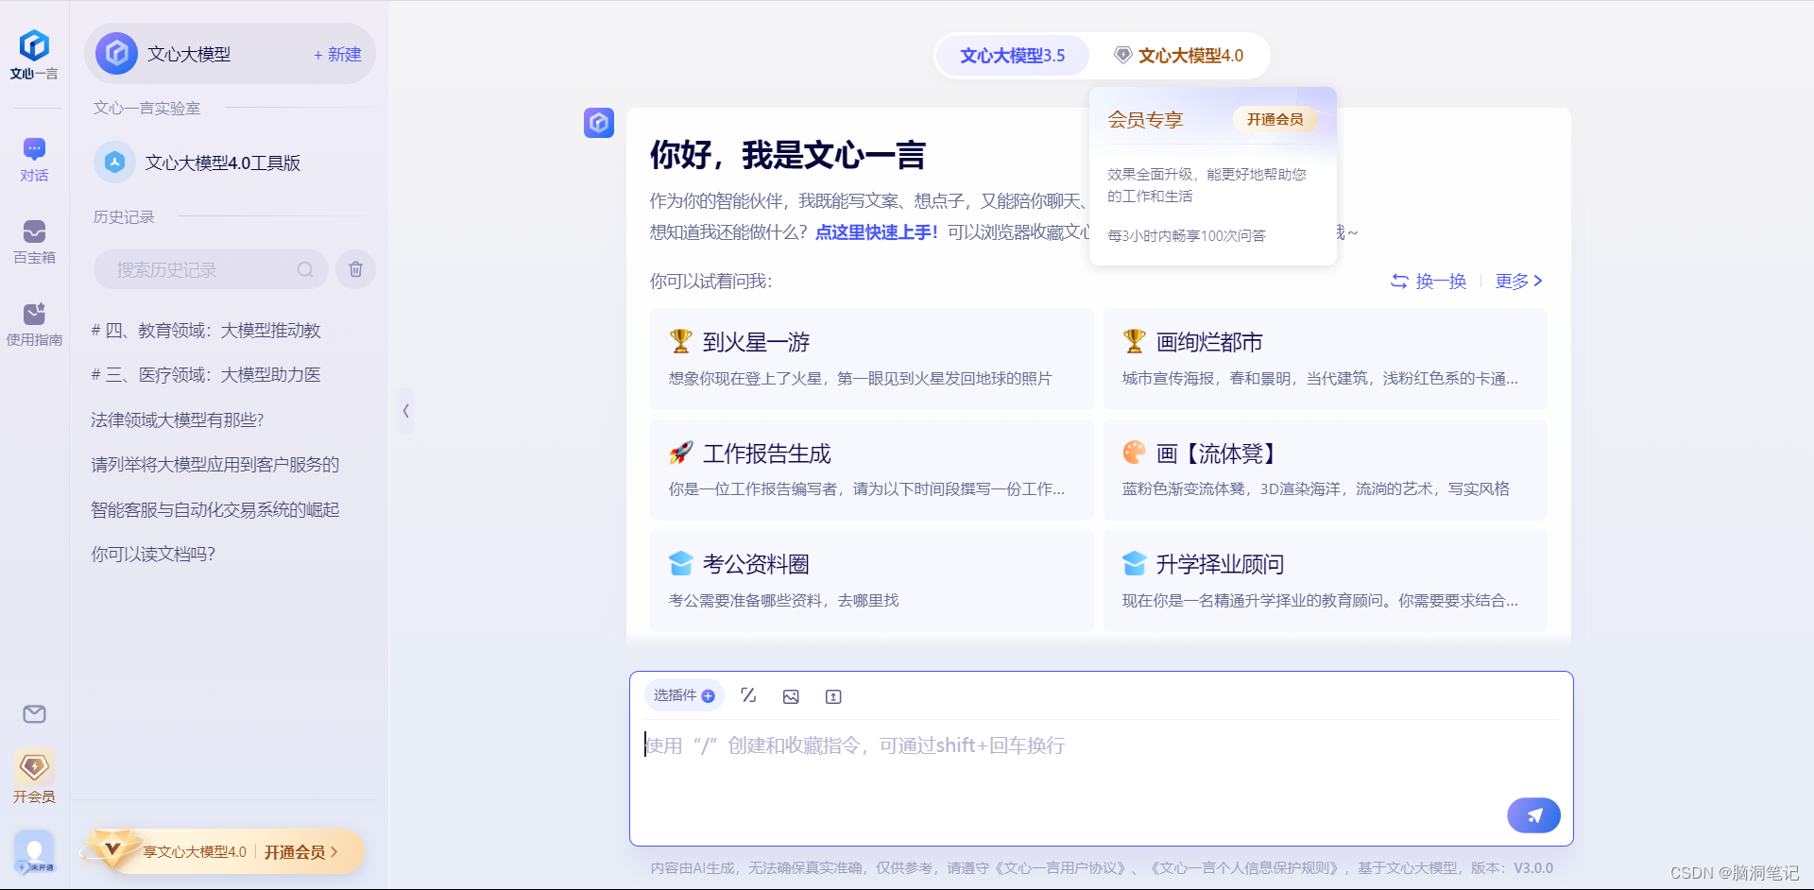This screenshot has height=890, width=1814.
Task: Open history '你可以读文档吗?'
Action: (x=153, y=554)
